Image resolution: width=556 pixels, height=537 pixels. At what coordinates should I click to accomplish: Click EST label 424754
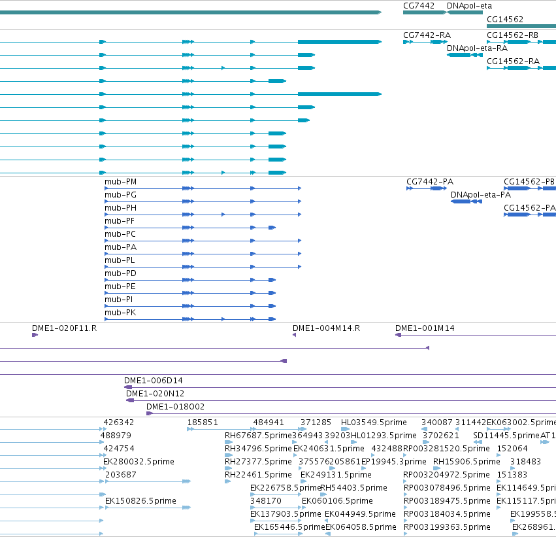[x=119, y=449]
